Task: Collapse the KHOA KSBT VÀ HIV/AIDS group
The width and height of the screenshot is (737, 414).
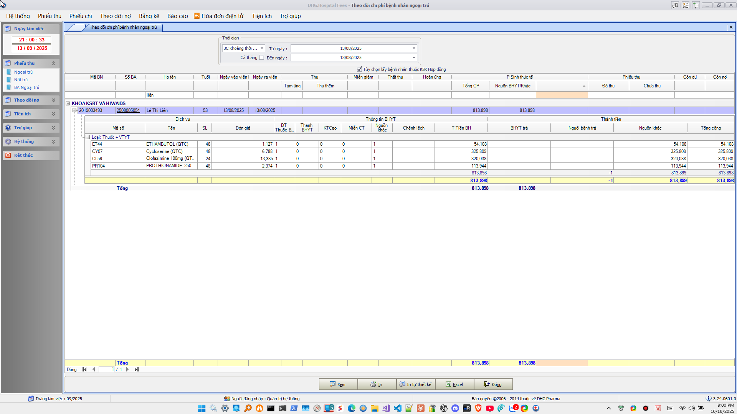Action: (68, 103)
